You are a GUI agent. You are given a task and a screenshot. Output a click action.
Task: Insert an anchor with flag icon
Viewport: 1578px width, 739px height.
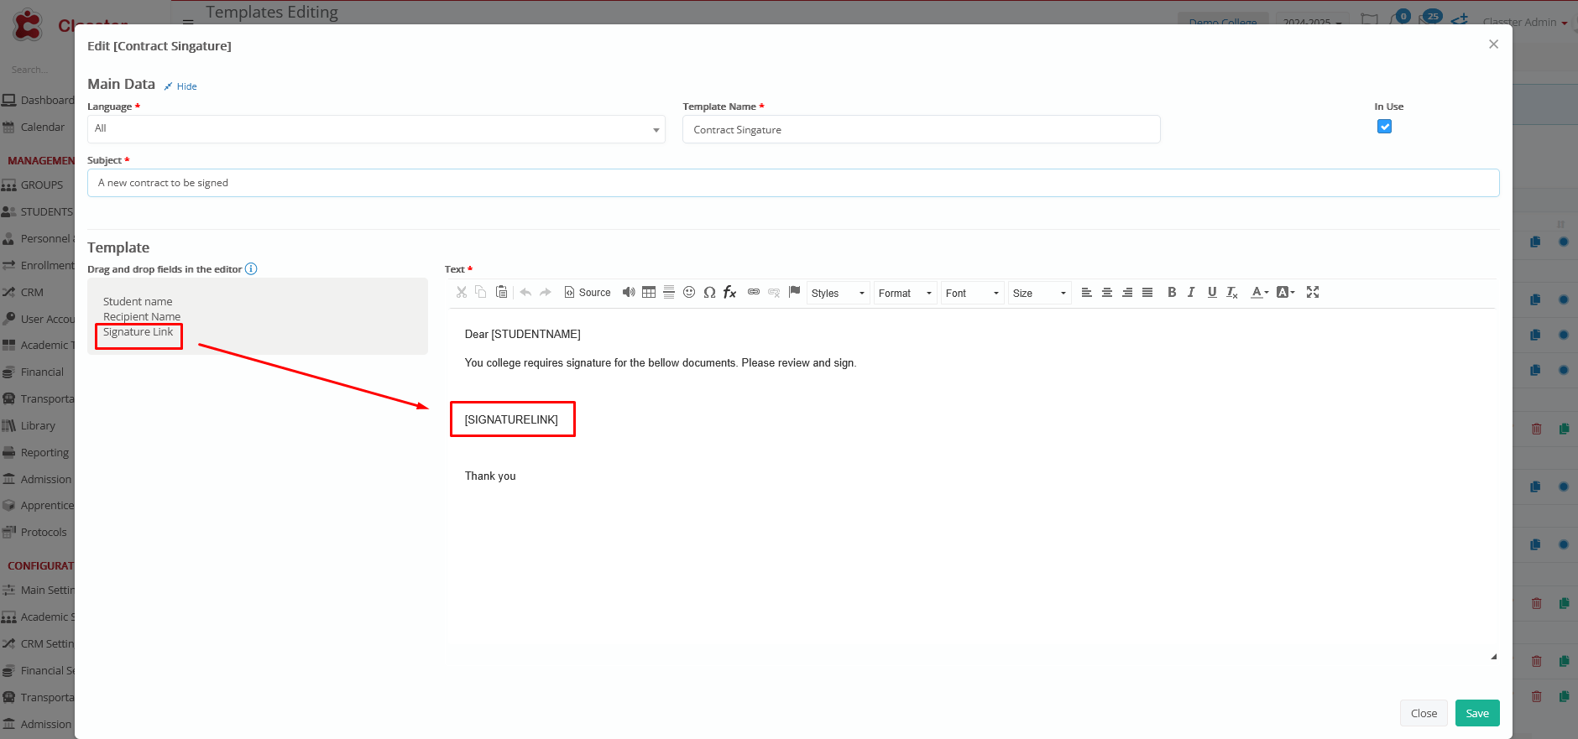coord(794,292)
